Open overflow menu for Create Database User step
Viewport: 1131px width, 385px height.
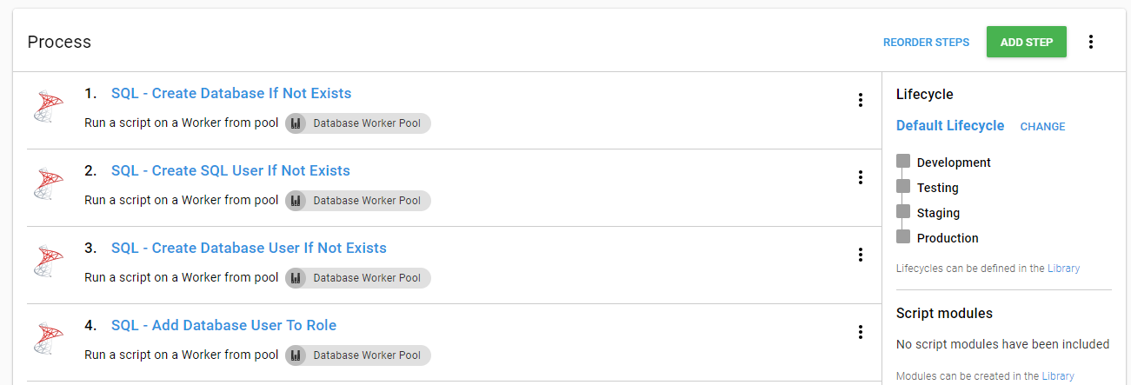[861, 255]
